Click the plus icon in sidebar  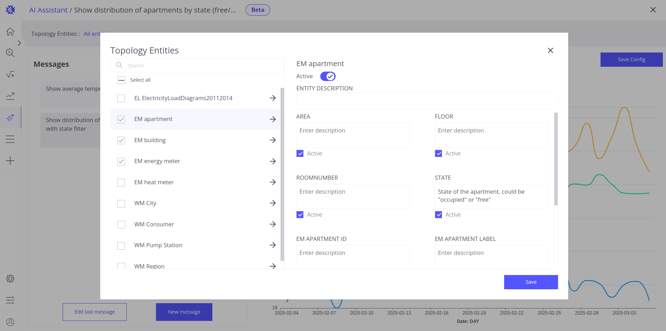[10, 161]
